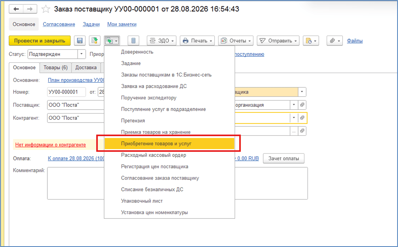Open the Нет информации о контрагенте link

51,144
